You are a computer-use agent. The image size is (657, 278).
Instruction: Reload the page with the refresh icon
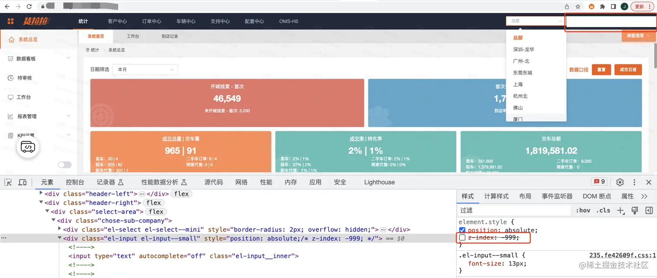pyautogui.click(x=29, y=7)
